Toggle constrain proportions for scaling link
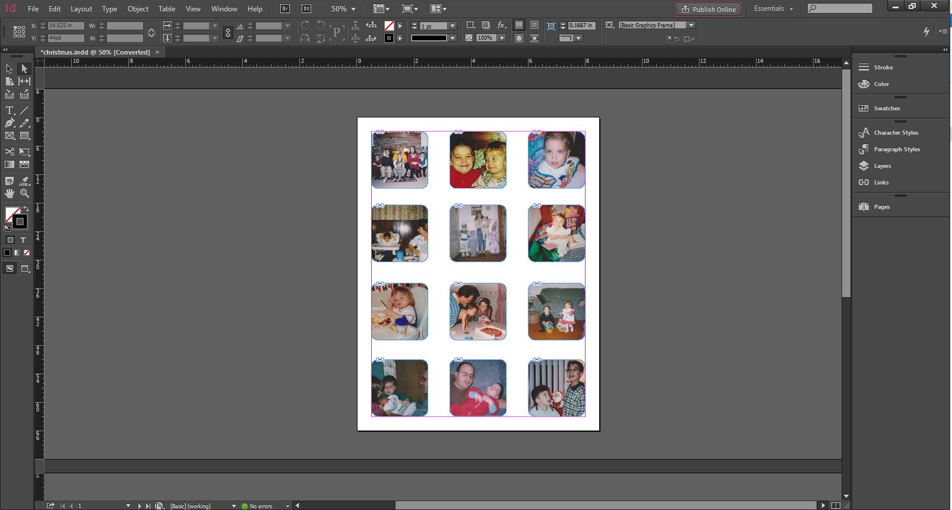This screenshot has height=510, width=952. 227,33
